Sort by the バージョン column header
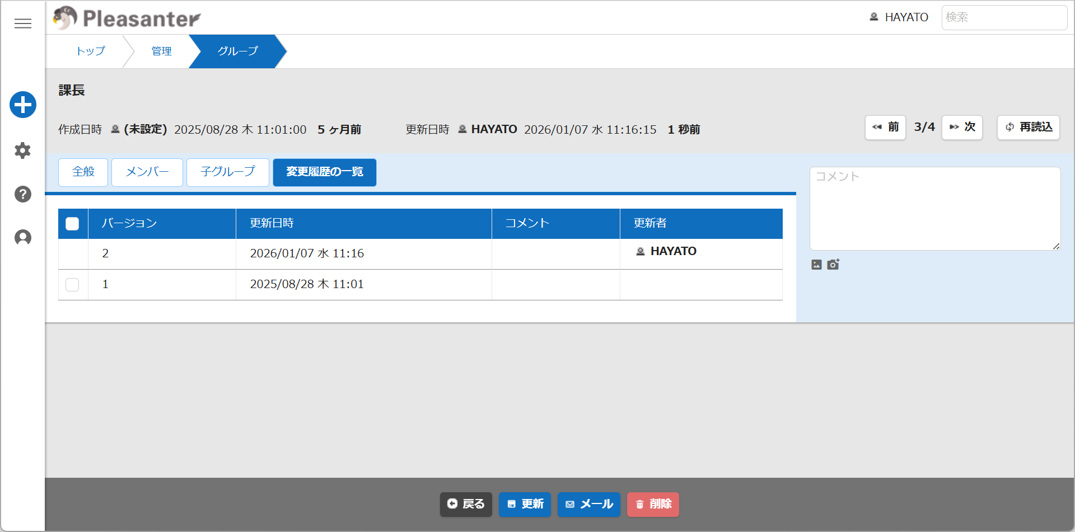 162,224
